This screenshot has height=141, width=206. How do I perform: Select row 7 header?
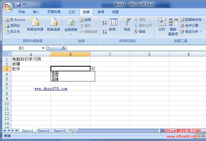click(7, 89)
